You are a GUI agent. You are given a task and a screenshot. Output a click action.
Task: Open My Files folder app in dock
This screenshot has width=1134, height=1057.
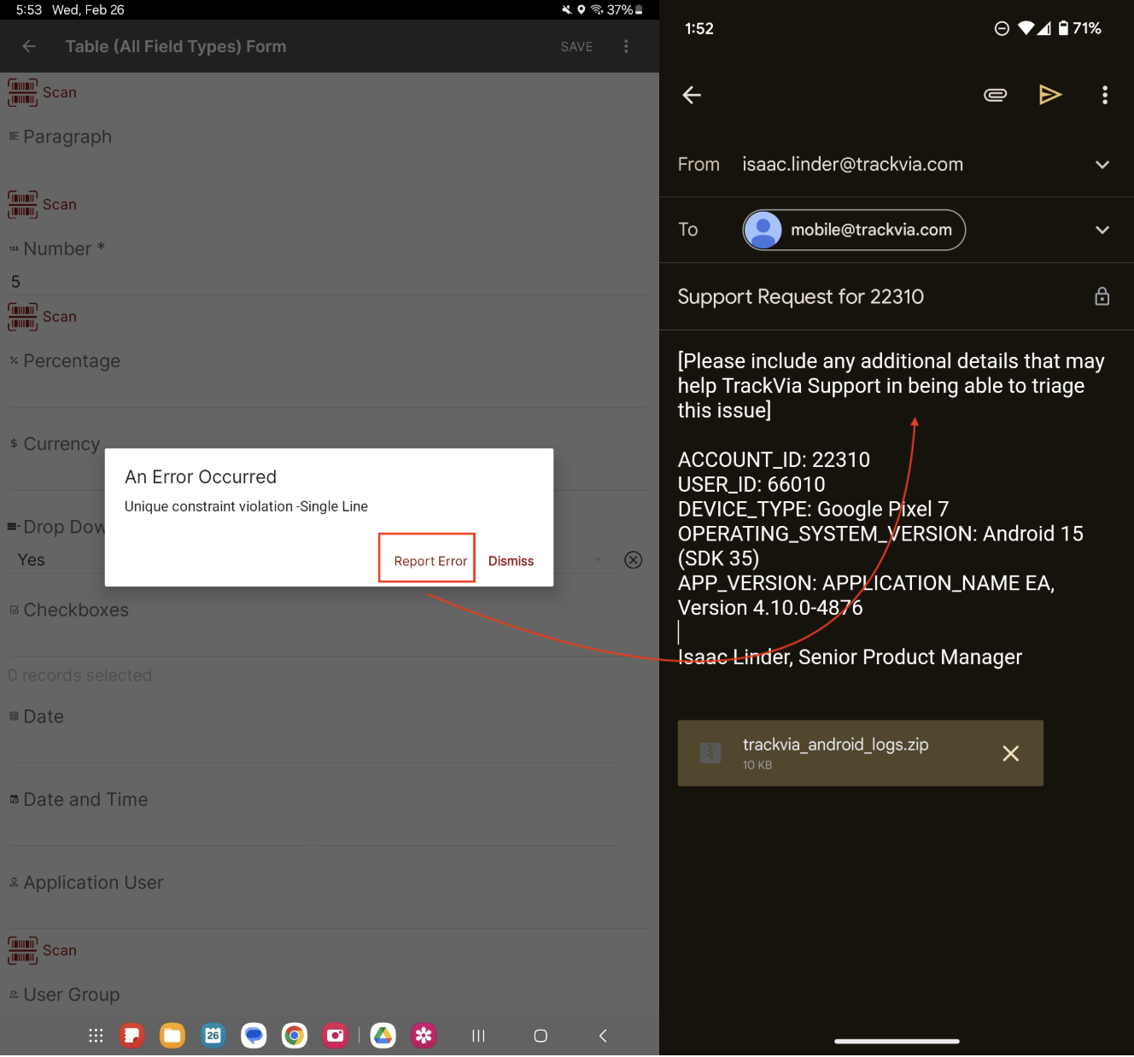point(172,1036)
